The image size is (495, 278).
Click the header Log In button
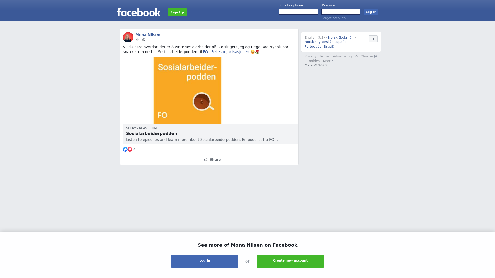point(371,12)
